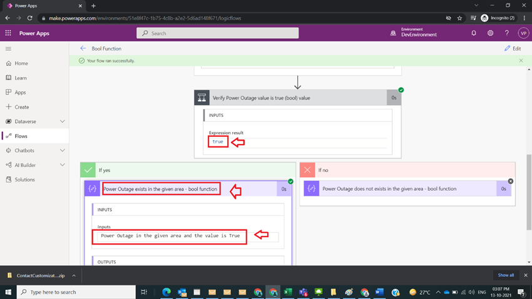Viewport: 532px width, 299px height.
Task: Open the Chrome three-dot menu
Action: (524, 18)
